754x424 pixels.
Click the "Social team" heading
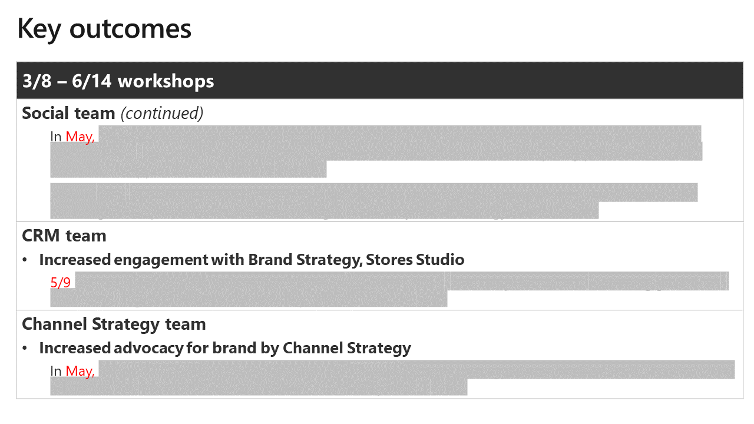click(68, 113)
